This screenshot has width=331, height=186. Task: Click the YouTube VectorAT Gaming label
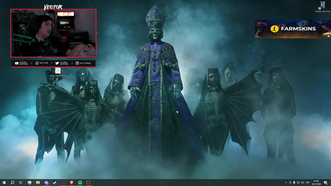tap(21, 63)
